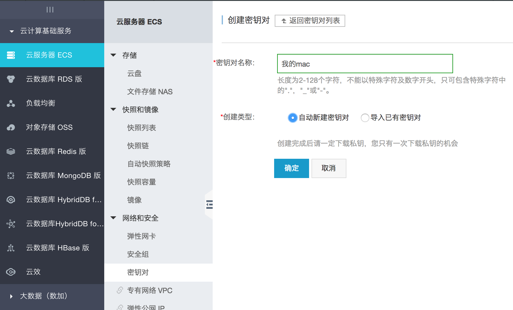Click the 取消 cancel button

329,168
